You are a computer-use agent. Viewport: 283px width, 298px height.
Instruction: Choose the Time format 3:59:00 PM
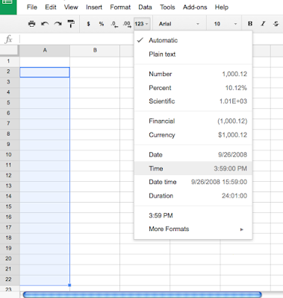tap(193, 168)
